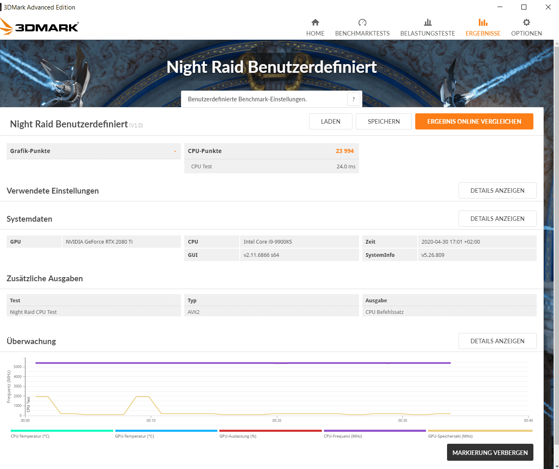Click the Belastungsteste bar chart icon
This screenshot has width=559, height=469.
coord(428,22)
